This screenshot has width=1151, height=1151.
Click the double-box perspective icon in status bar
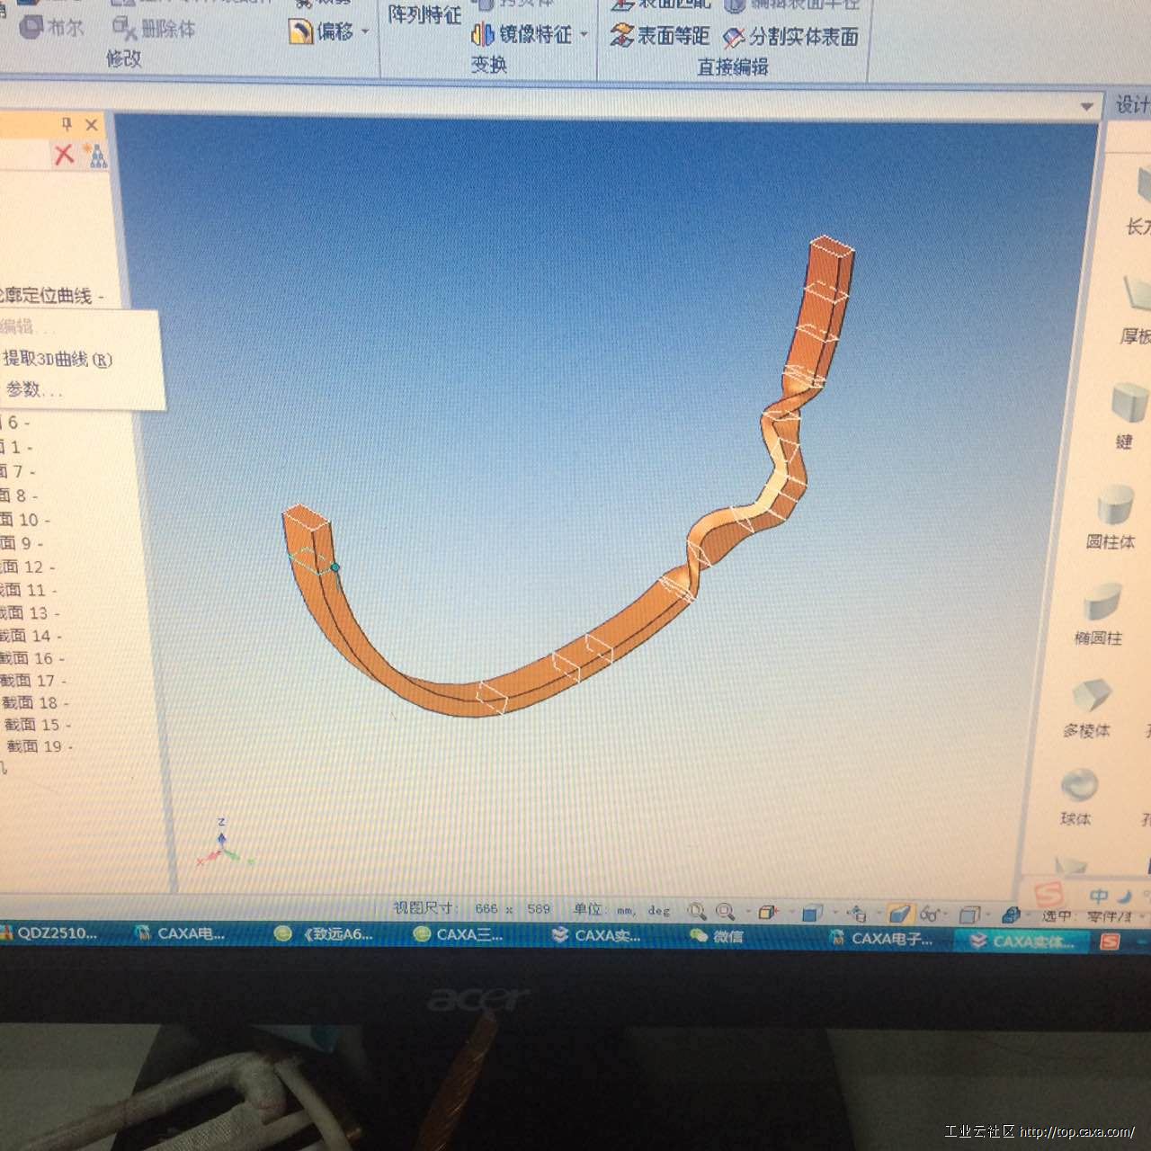969,915
